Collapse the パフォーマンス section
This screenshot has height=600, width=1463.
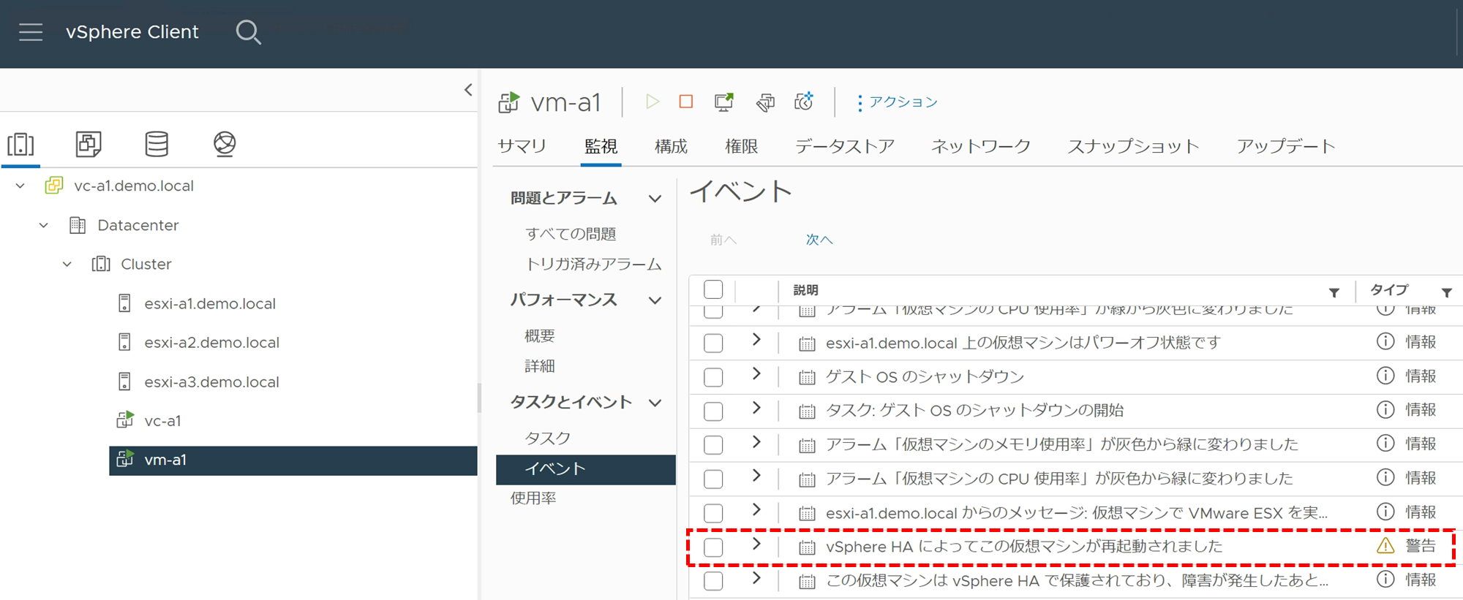click(655, 300)
